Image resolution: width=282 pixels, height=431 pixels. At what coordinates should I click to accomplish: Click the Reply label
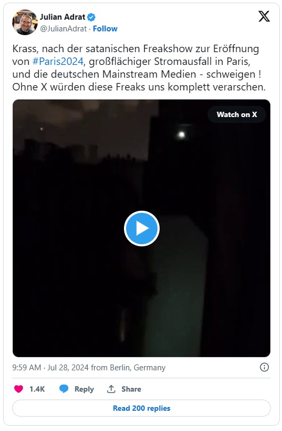point(84,389)
